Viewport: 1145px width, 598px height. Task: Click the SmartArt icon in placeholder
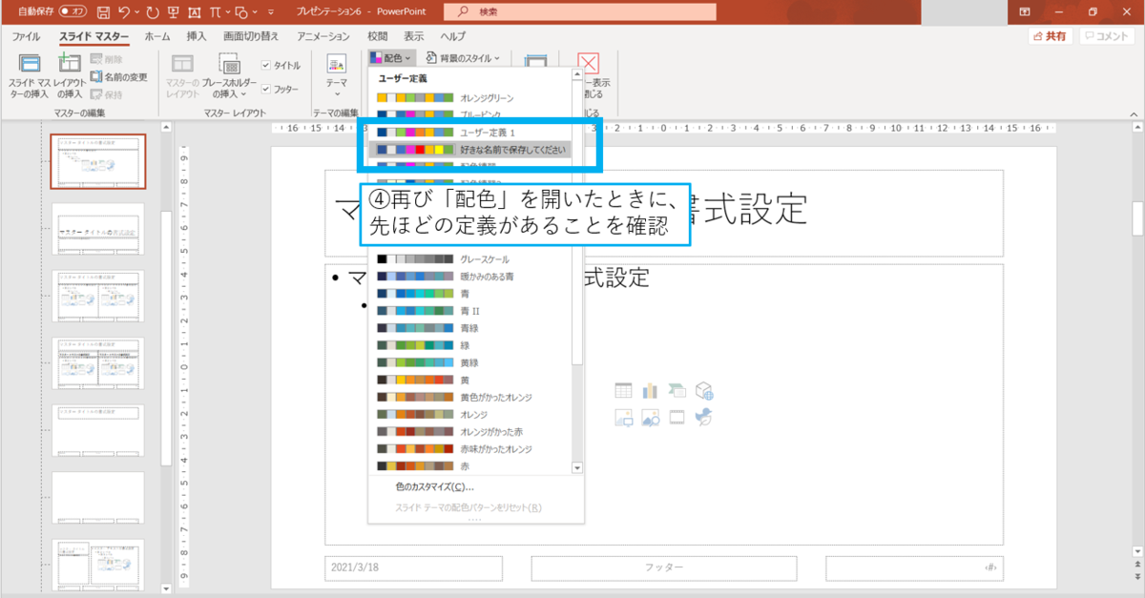tap(677, 390)
